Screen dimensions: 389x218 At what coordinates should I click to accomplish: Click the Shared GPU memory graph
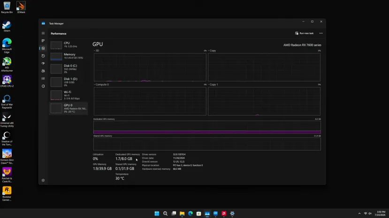pos(207,144)
